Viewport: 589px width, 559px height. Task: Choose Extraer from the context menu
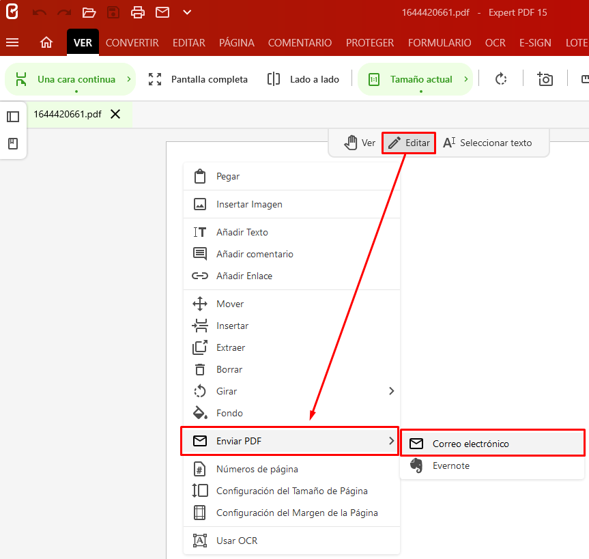291,347
